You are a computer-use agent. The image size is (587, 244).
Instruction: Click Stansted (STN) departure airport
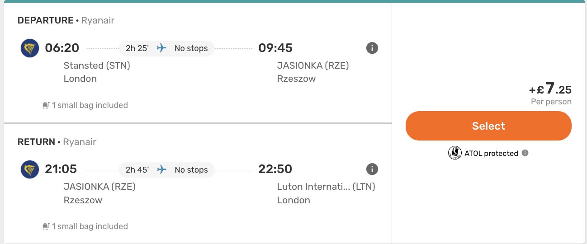point(97,66)
